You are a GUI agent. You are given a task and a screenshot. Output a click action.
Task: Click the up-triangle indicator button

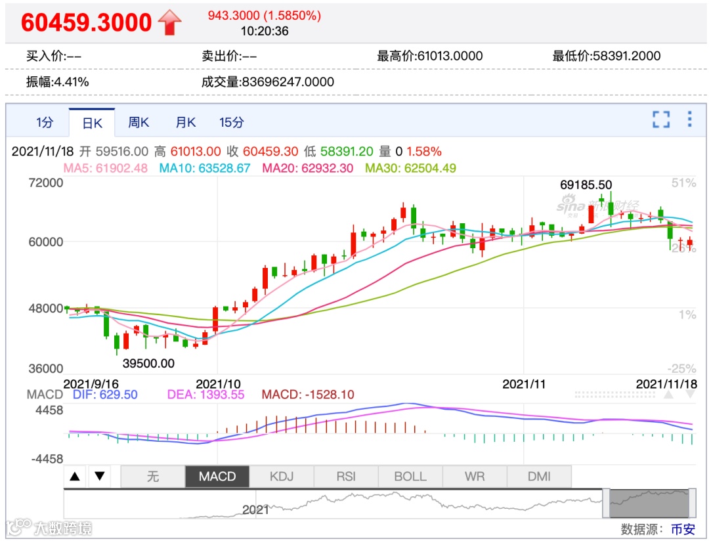(x=75, y=476)
